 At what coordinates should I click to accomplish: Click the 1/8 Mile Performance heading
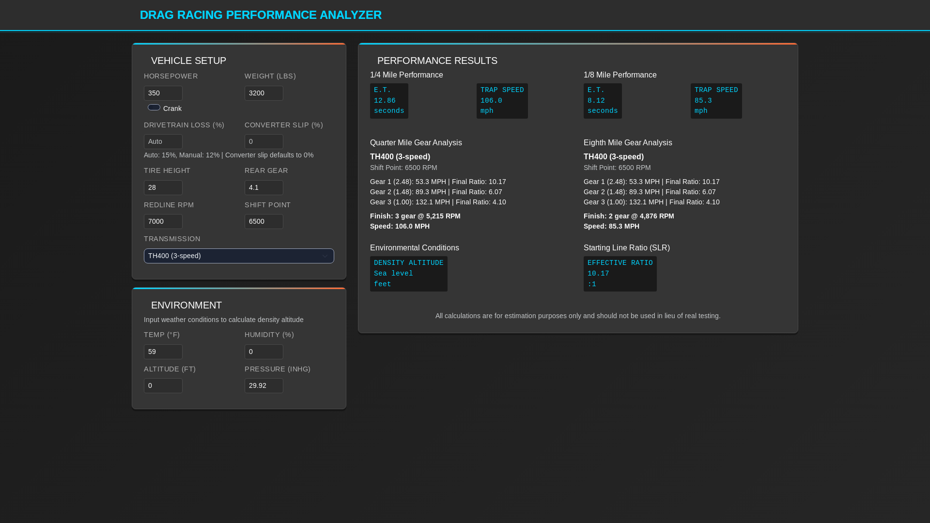coord(620,75)
